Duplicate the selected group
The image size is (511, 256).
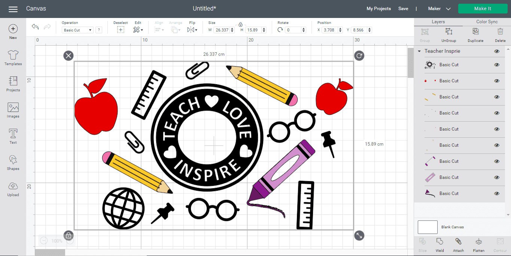tap(475, 35)
